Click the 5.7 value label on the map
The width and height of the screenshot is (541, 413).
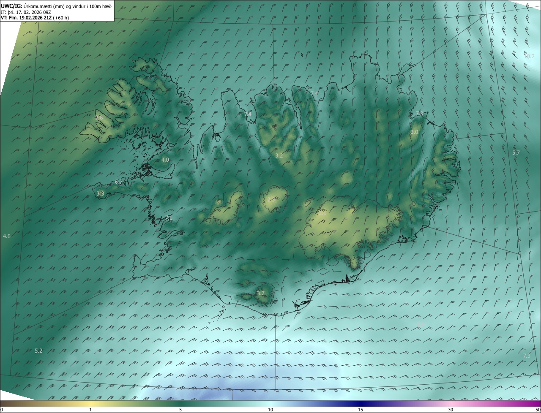(516, 152)
